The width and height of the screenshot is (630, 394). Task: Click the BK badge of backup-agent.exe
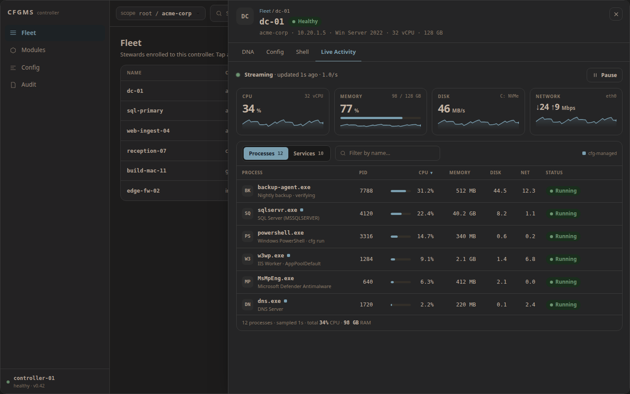pyautogui.click(x=248, y=190)
